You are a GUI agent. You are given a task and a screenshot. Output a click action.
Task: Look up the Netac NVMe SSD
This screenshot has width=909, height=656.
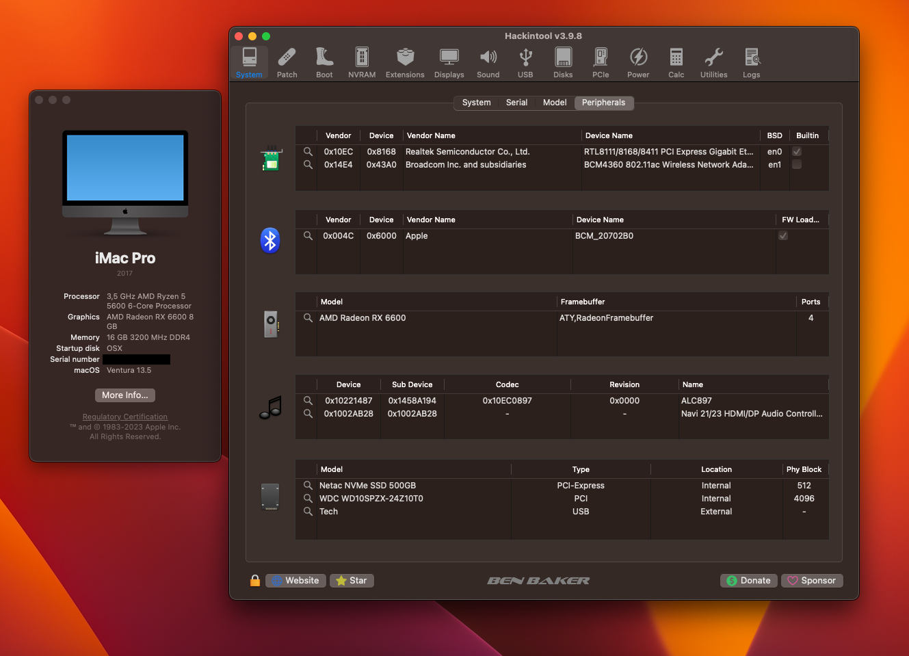[308, 486]
